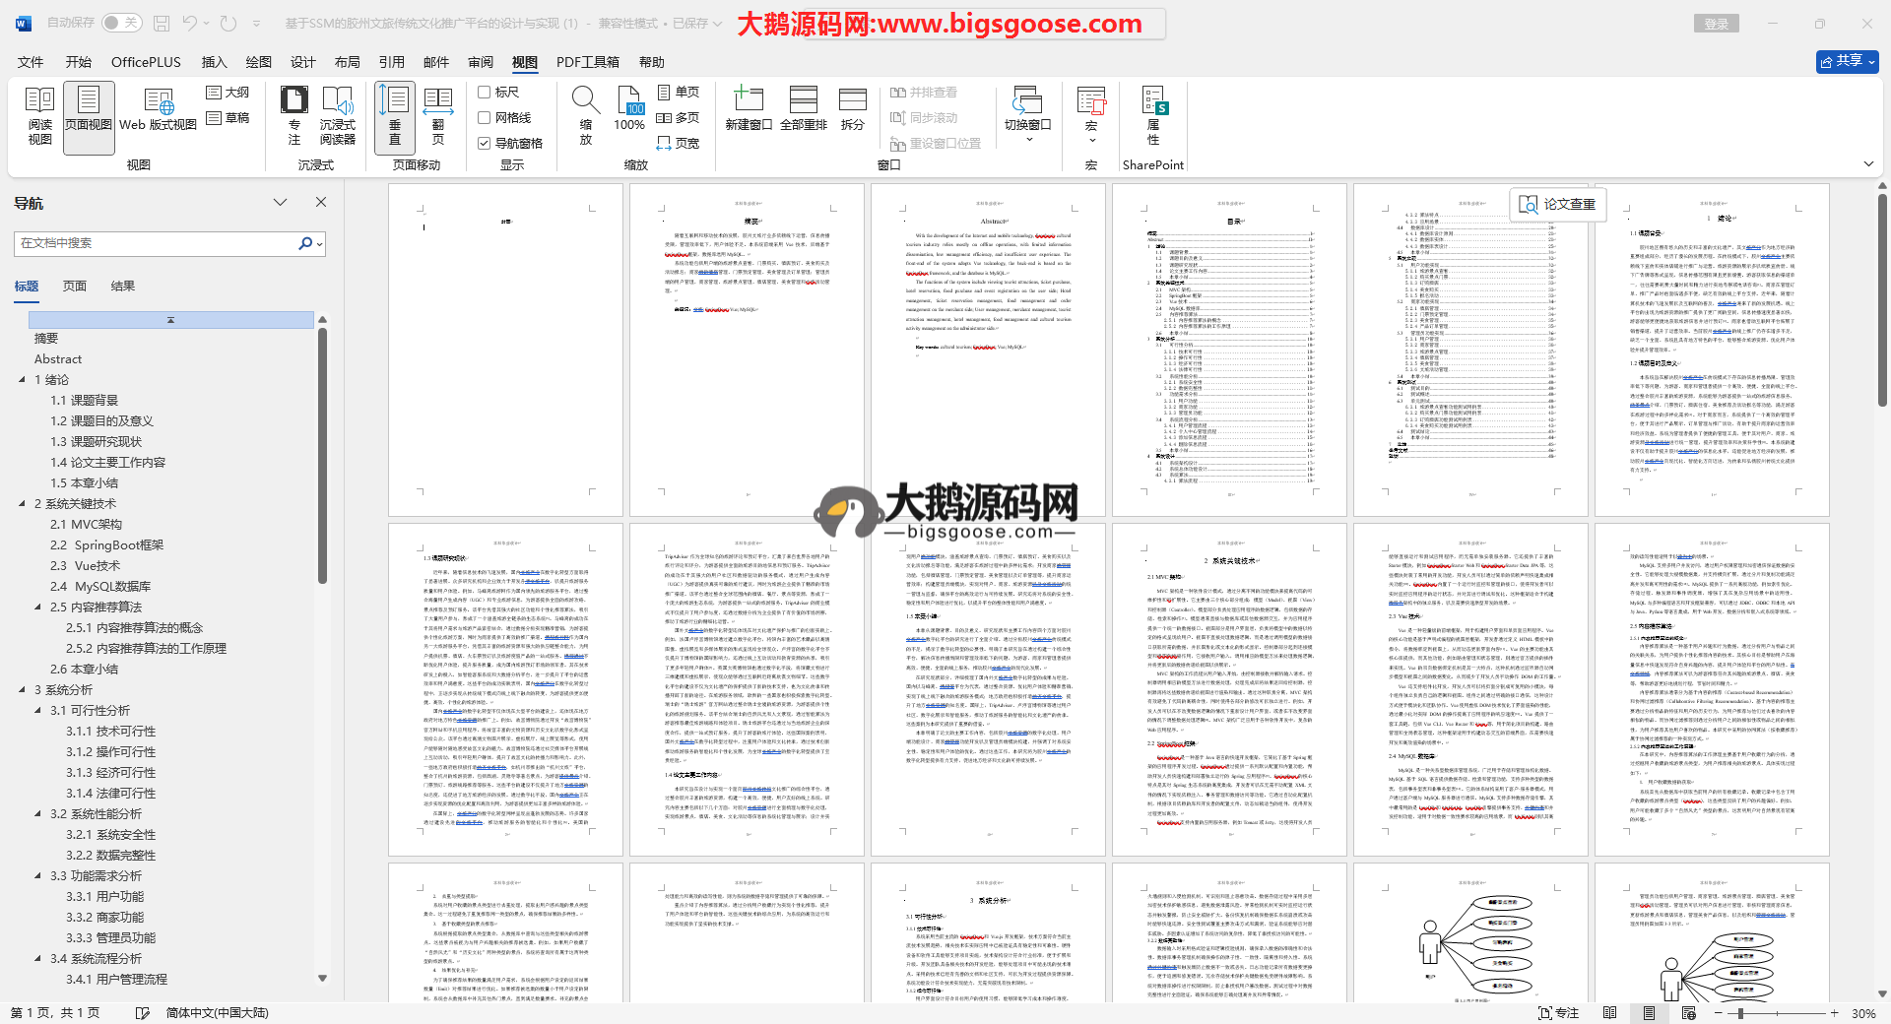This screenshot has height=1024, width=1891.
Task: Open the Insert (插入) ribbon tab
Action: point(214,62)
